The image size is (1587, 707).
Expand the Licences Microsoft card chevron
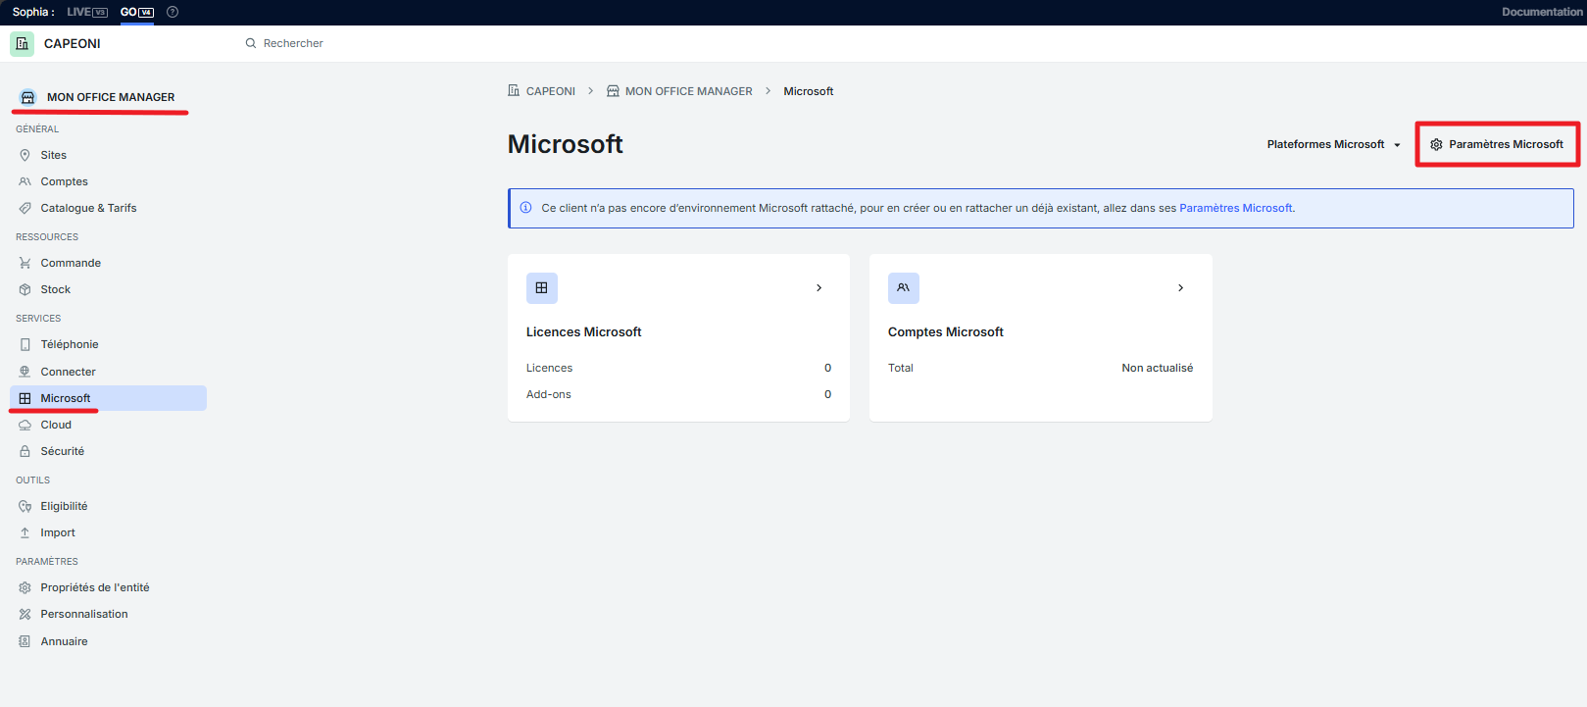point(819,288)
